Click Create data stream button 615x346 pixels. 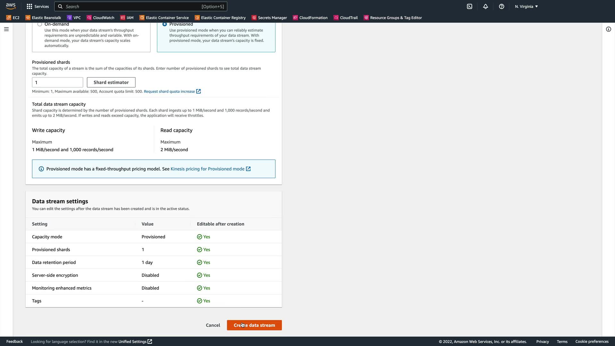point(254,325)
